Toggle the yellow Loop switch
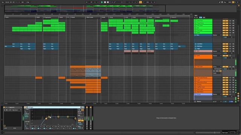Image resolution: width=241 pixels, height=135 pixels. pos(140,2)
